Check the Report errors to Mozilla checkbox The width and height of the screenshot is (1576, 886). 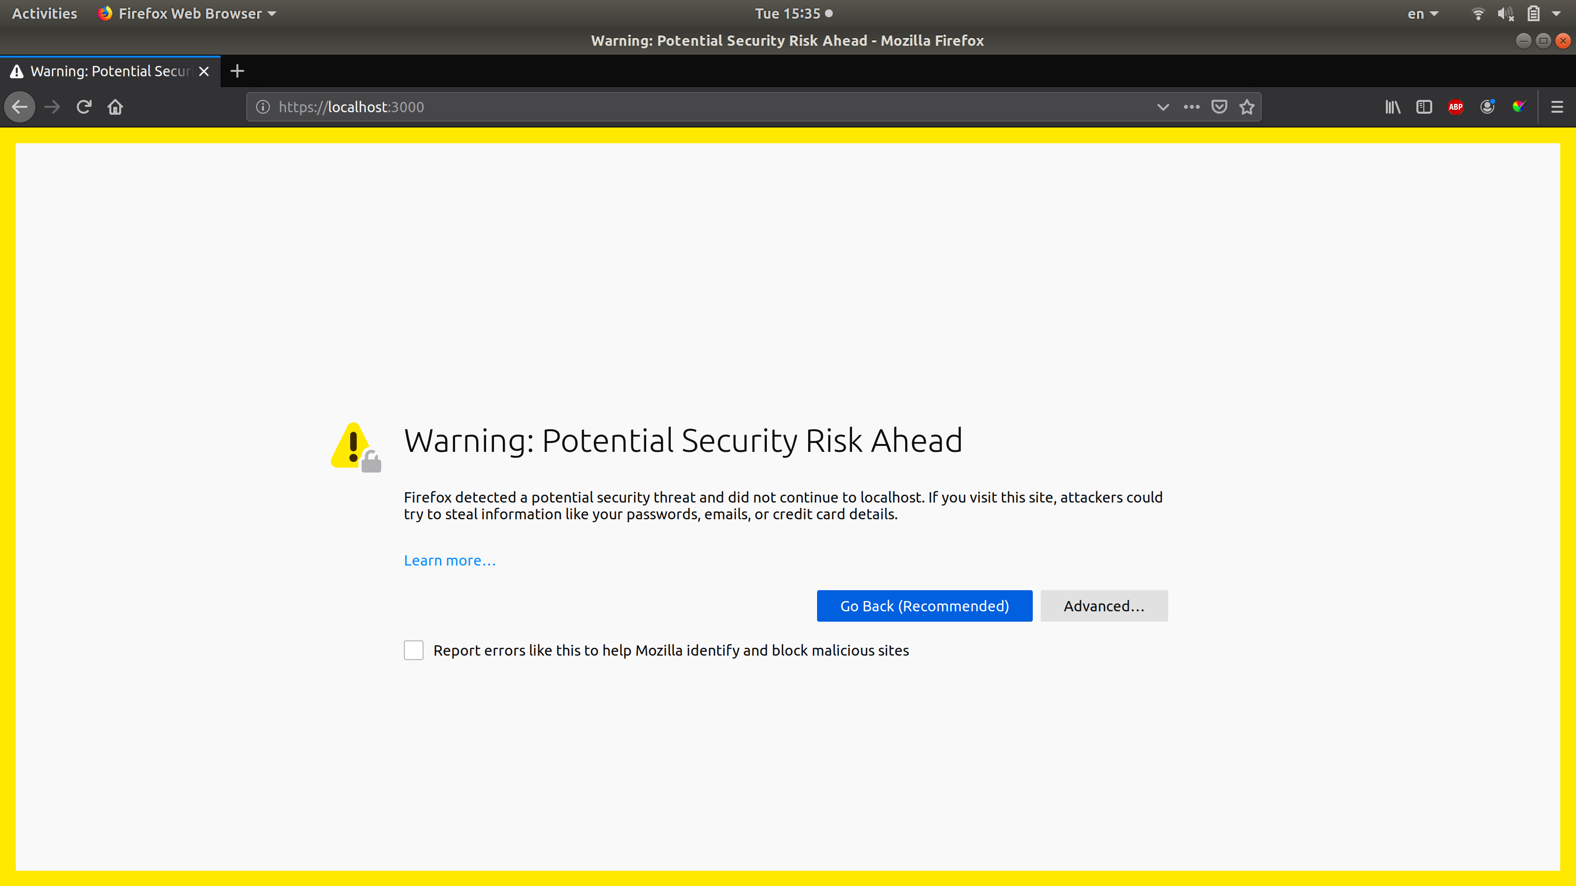point(414,650)
